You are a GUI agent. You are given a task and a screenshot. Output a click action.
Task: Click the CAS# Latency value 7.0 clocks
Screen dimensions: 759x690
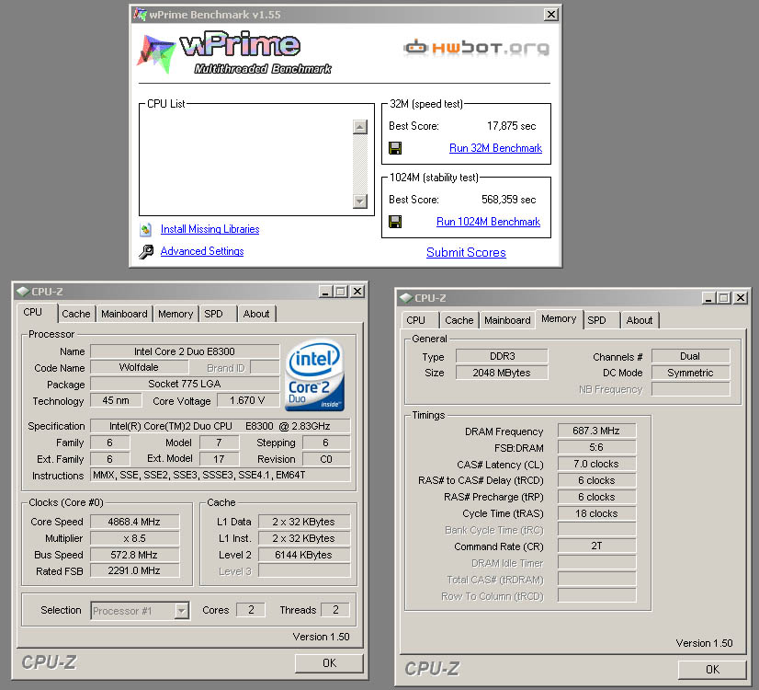596,464
